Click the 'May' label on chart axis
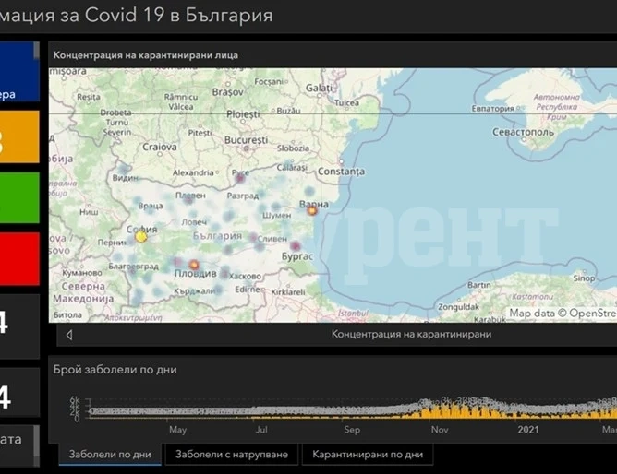This screenshot has width=617, height=474. 178,430
